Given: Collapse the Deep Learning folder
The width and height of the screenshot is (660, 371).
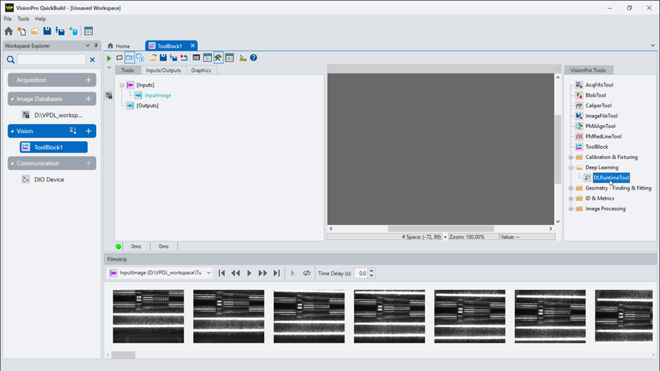Looking at the screenshot, I should pyautogui.click(x=571, y=168).
